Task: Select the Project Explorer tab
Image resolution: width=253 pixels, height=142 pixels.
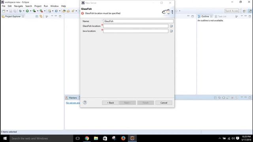Action: pos(13,17)
